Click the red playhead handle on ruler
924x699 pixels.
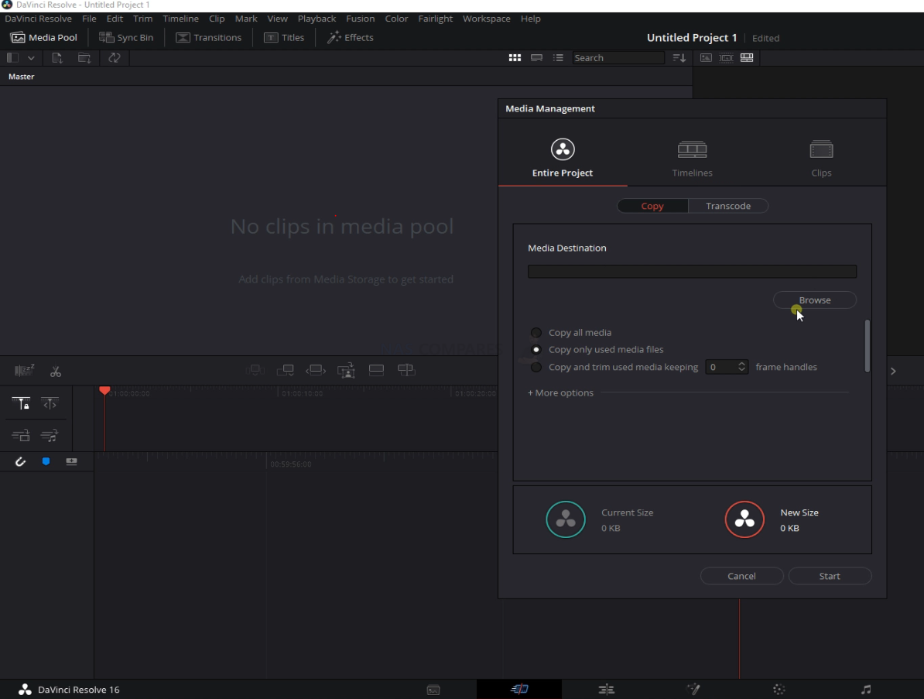(104, 391)
